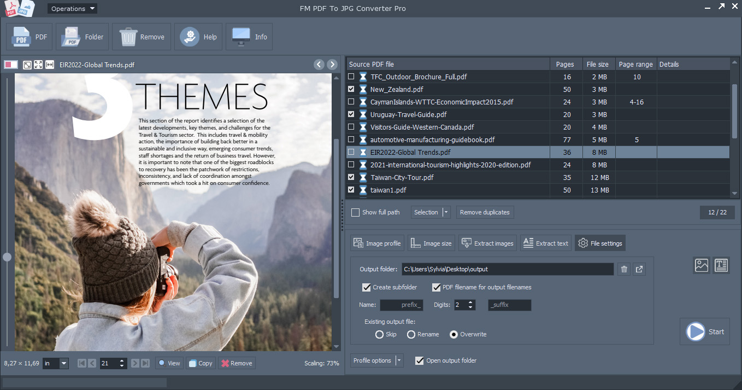742x390 pixels.
Task: Switch to the Image size tab
Action: 431,243
